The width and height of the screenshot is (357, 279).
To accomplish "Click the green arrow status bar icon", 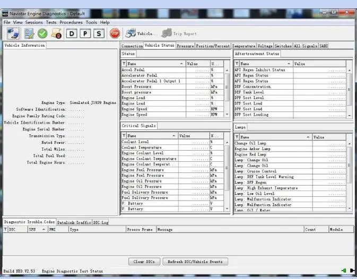I will click(x=344, y=271).
